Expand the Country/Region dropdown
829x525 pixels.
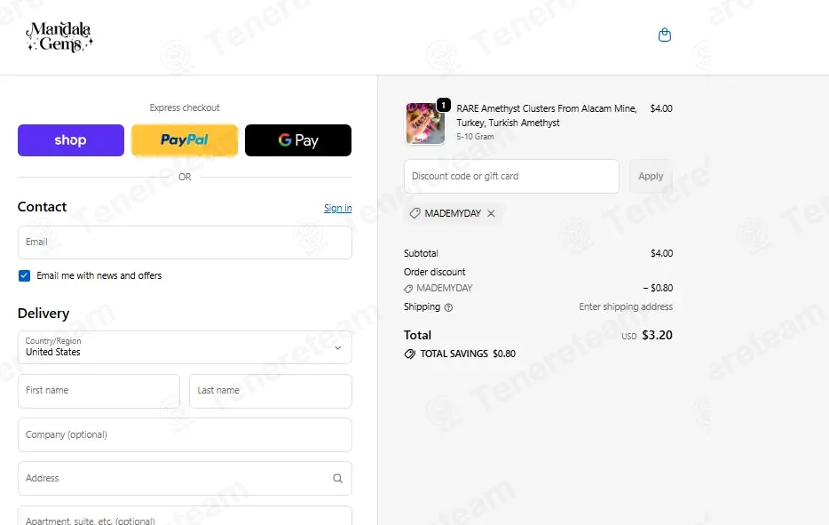(185, 347)
